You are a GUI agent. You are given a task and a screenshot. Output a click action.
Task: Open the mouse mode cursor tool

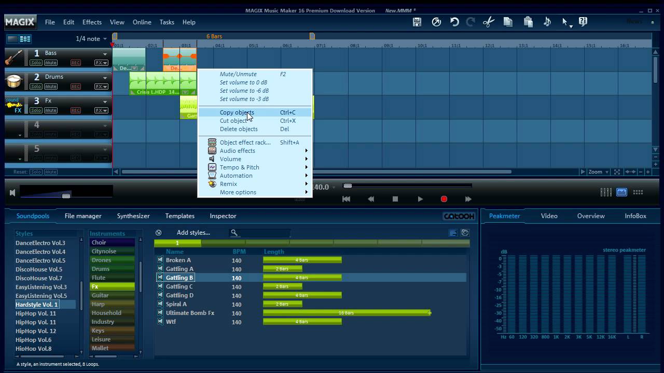[566, 22]
